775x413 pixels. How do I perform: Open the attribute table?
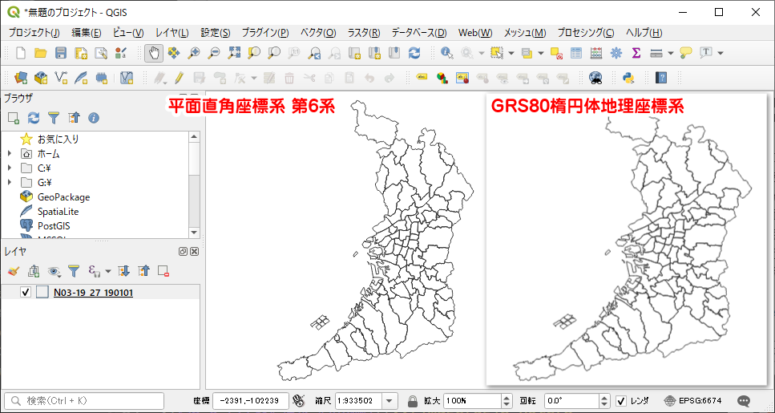coord(575,54)
